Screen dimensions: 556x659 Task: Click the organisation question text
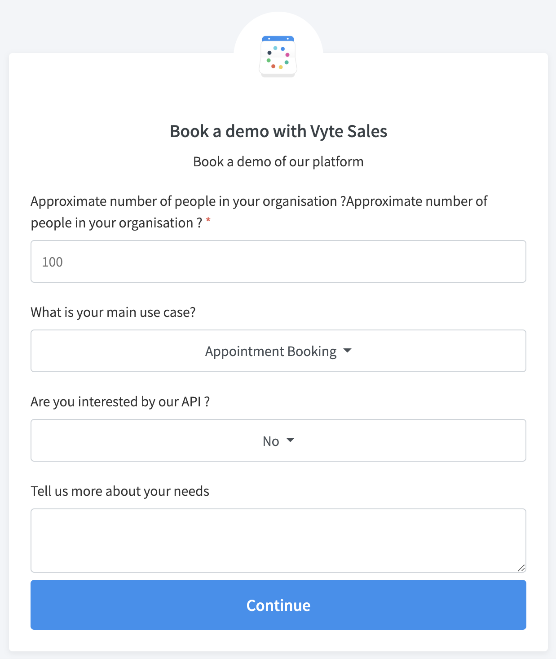(258, 201)
